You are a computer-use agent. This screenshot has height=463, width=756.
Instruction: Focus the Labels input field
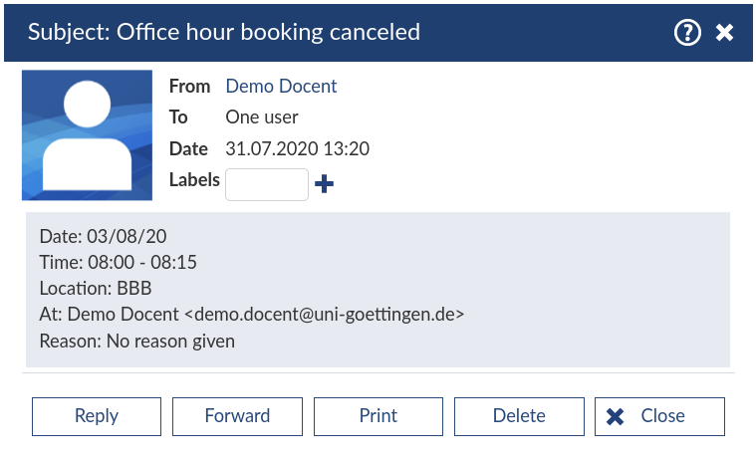coord(267,184)
